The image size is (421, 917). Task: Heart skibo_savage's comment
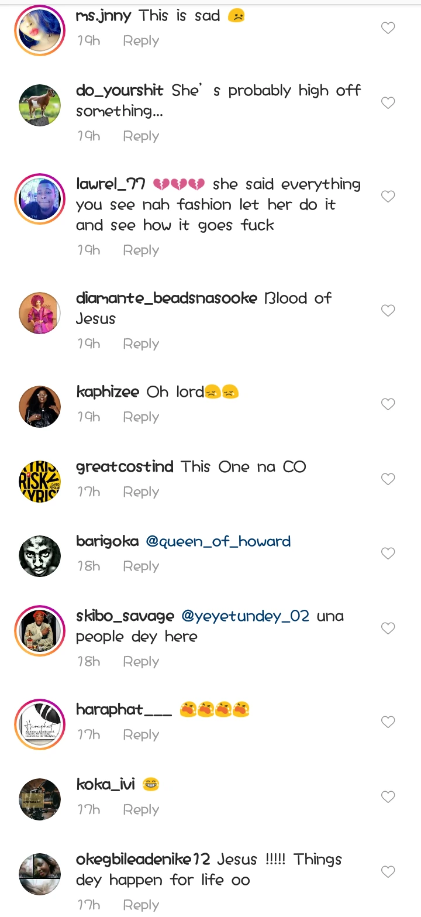pyautogui.click(x=388, y=628)
